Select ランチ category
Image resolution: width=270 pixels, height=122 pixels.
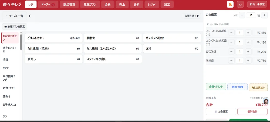click(10, 68)
